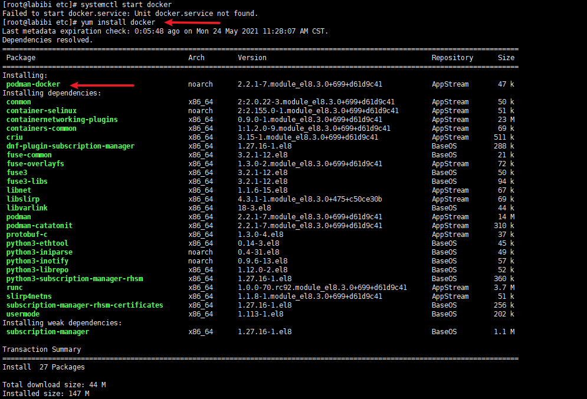Click the 'Total download size: 44 M' line
587x399 pixels.
(x=54, y=385)
